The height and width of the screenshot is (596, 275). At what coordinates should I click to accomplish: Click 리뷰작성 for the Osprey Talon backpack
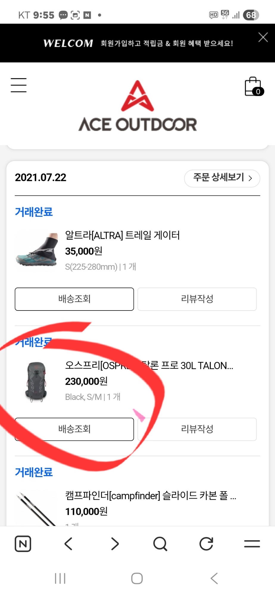197,429
